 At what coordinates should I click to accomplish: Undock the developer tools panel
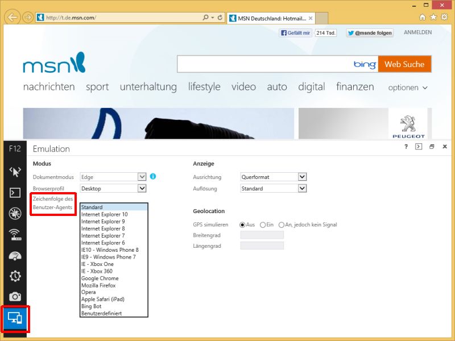coord(432,147)
